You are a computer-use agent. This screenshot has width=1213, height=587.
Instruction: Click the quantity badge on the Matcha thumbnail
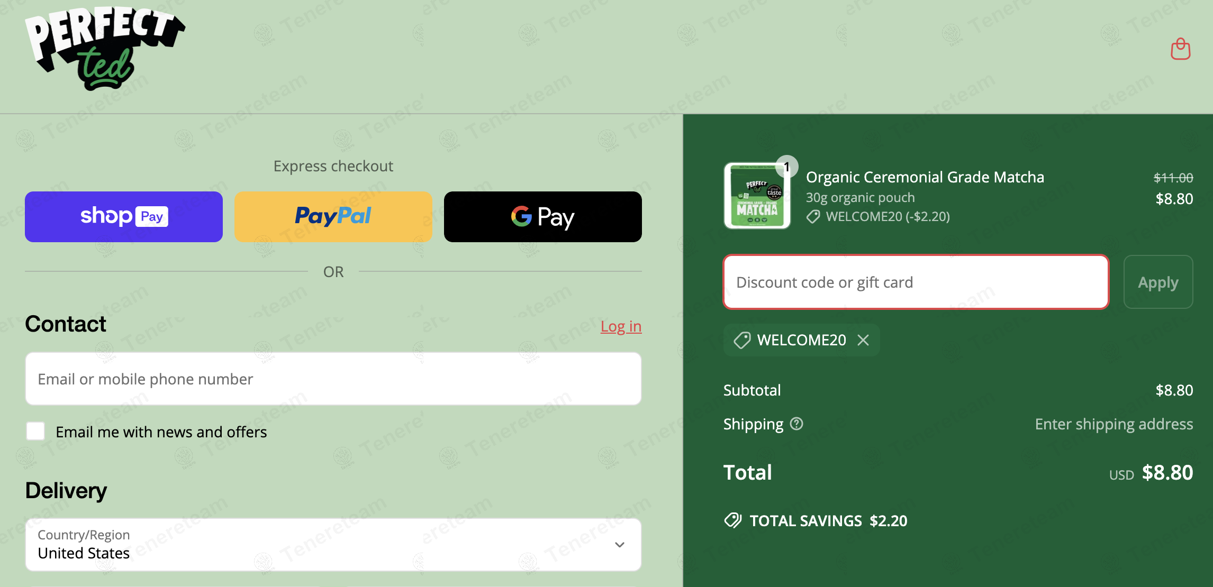(x=787, y=167)
